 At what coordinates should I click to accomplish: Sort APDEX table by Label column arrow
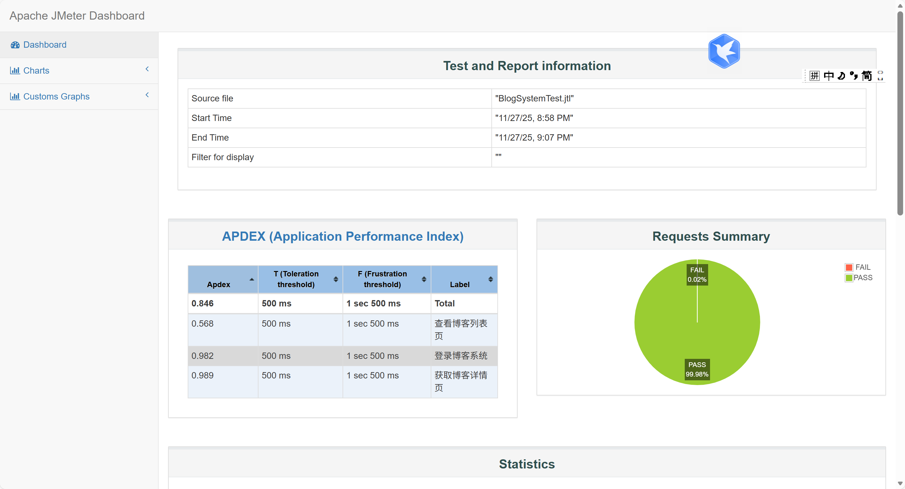tap(490, 279)
